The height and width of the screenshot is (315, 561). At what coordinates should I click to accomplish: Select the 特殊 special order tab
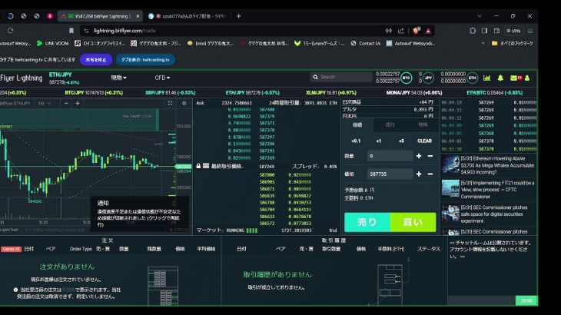coord(422,124)
